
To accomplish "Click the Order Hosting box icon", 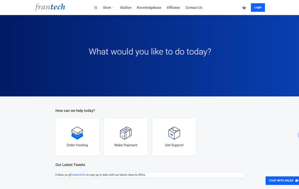I will (77, 133).
